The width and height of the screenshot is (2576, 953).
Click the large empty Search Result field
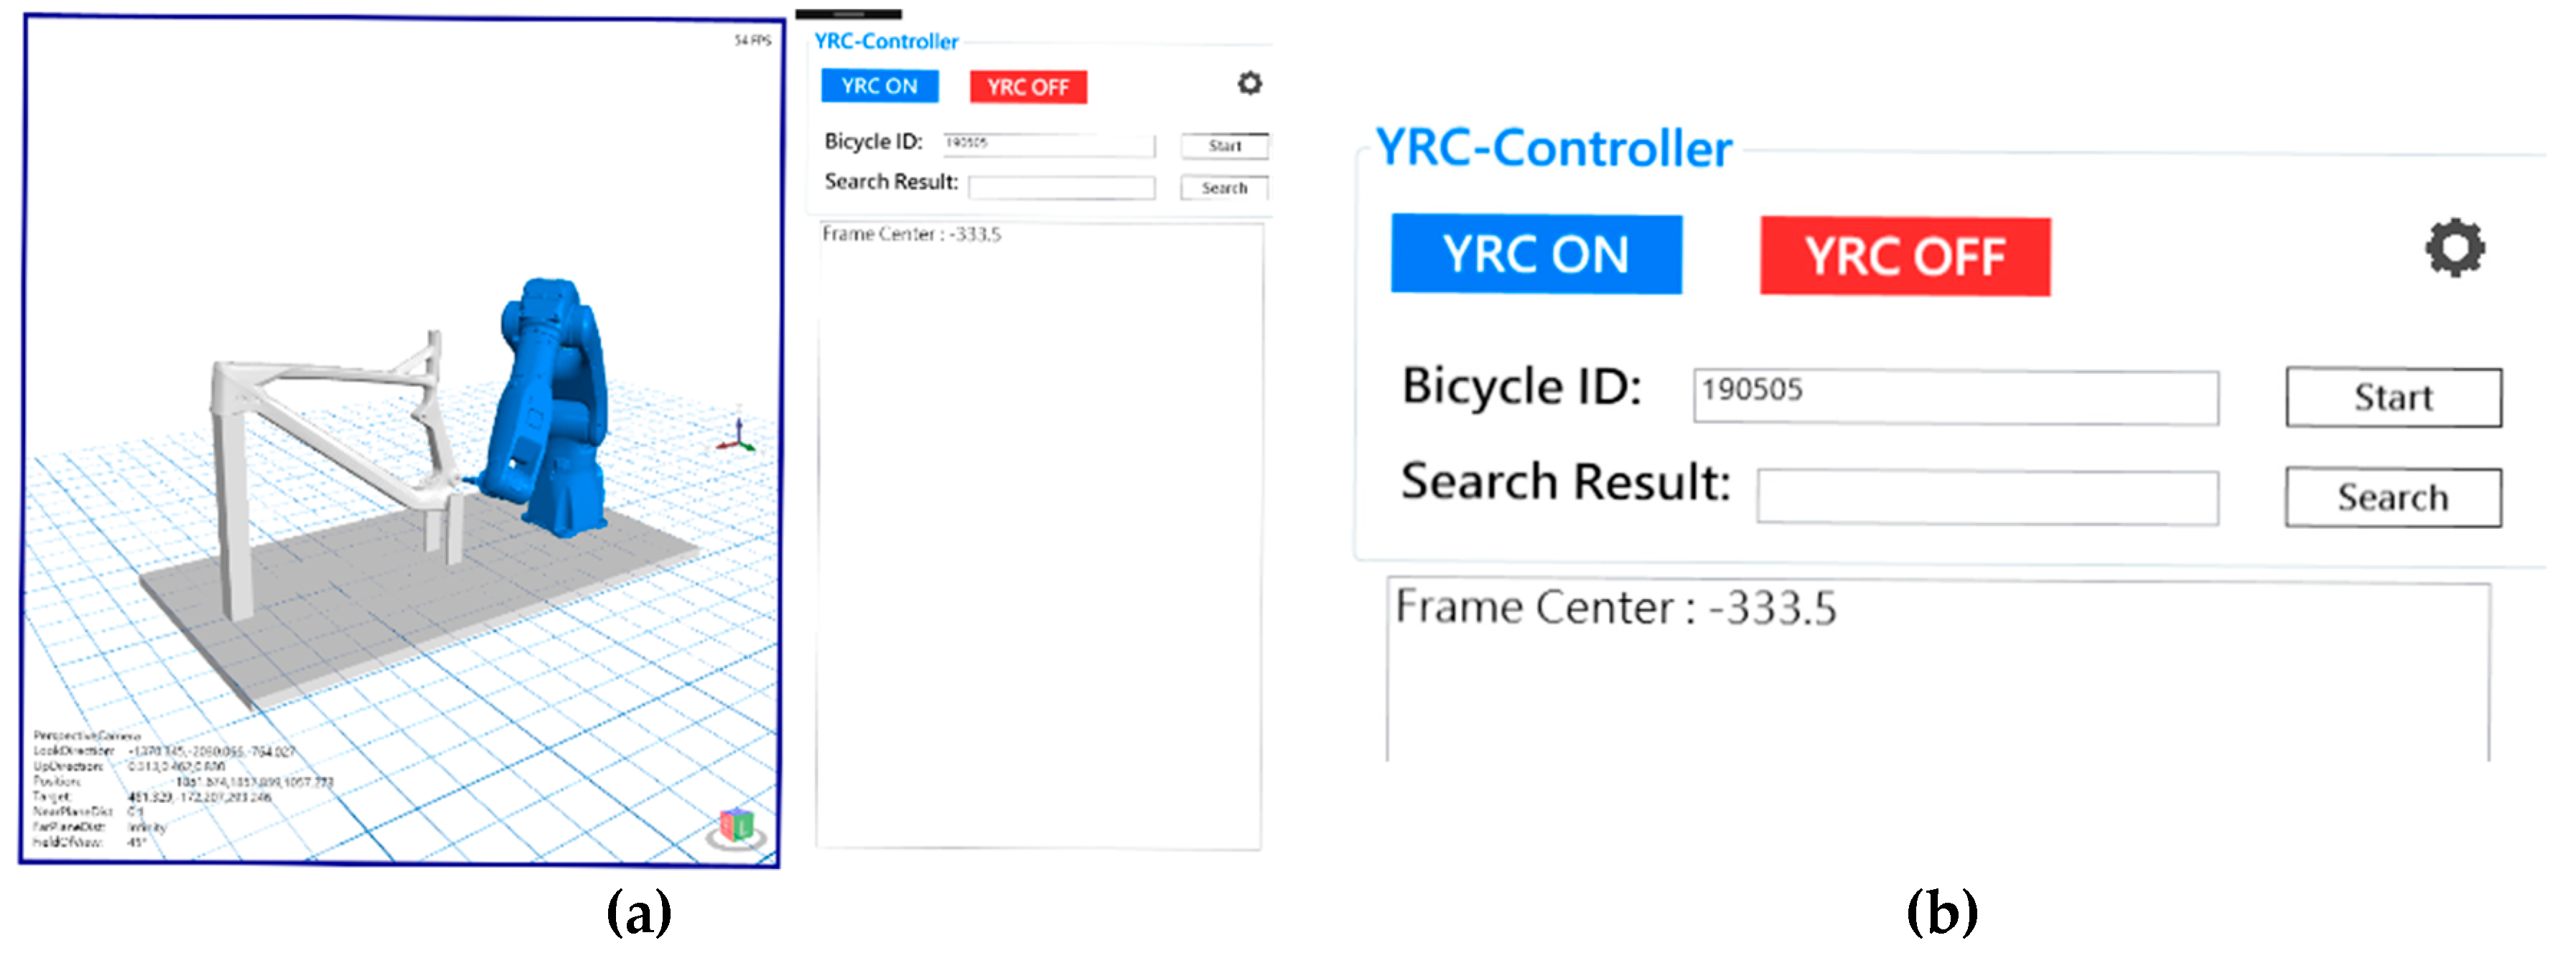coord(1986,497)
